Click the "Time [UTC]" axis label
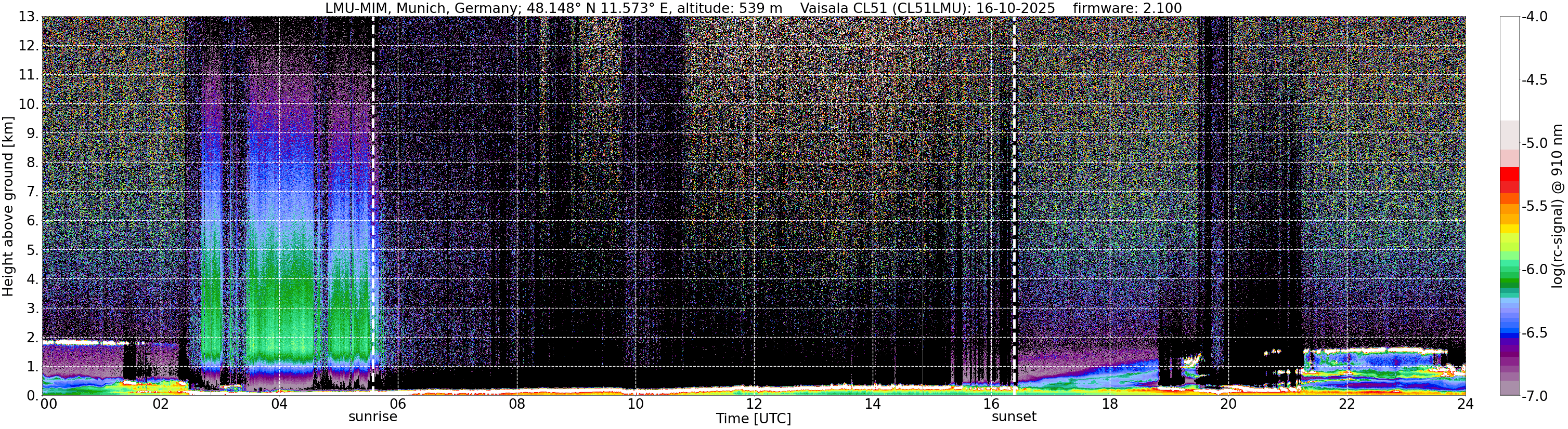 (x=754, y=419)
